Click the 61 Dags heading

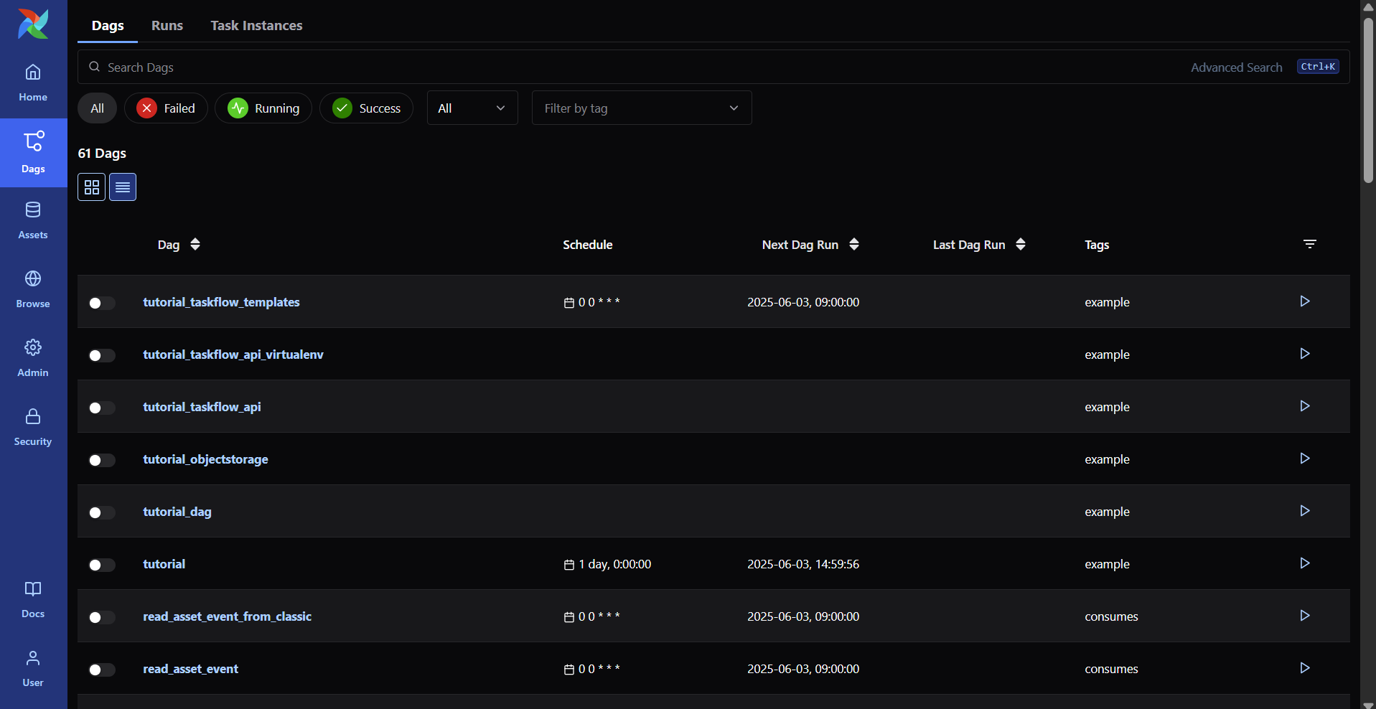coord(102,153)
